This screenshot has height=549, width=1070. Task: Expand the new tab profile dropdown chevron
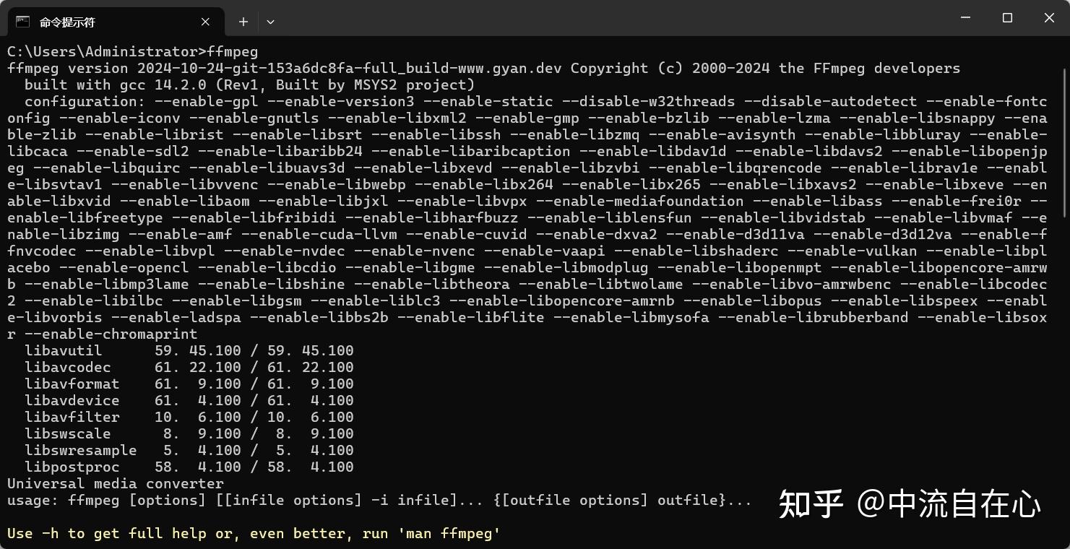click(270, 22)
